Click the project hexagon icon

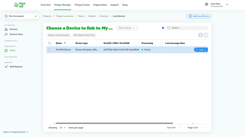pyautogui.click(x=6, y=16)
